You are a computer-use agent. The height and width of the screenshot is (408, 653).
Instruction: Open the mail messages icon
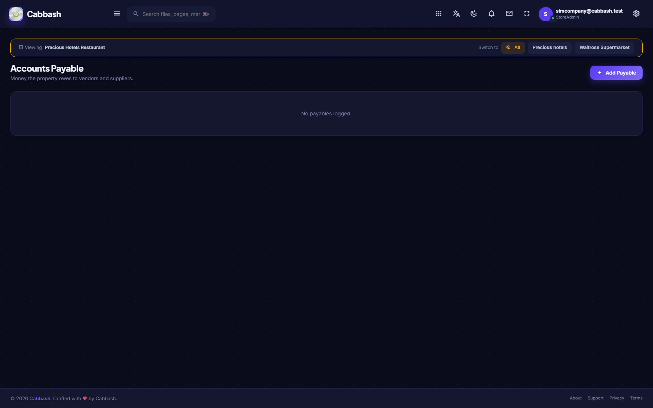[509, 14]
